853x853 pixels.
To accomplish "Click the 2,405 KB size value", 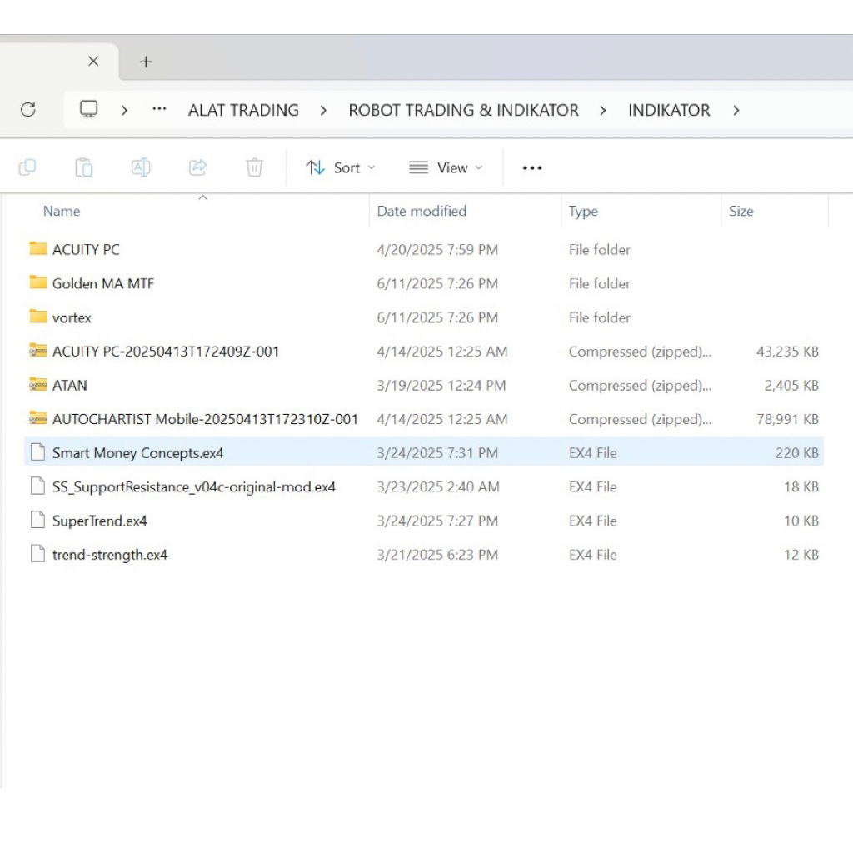I will tap(791, 385).
